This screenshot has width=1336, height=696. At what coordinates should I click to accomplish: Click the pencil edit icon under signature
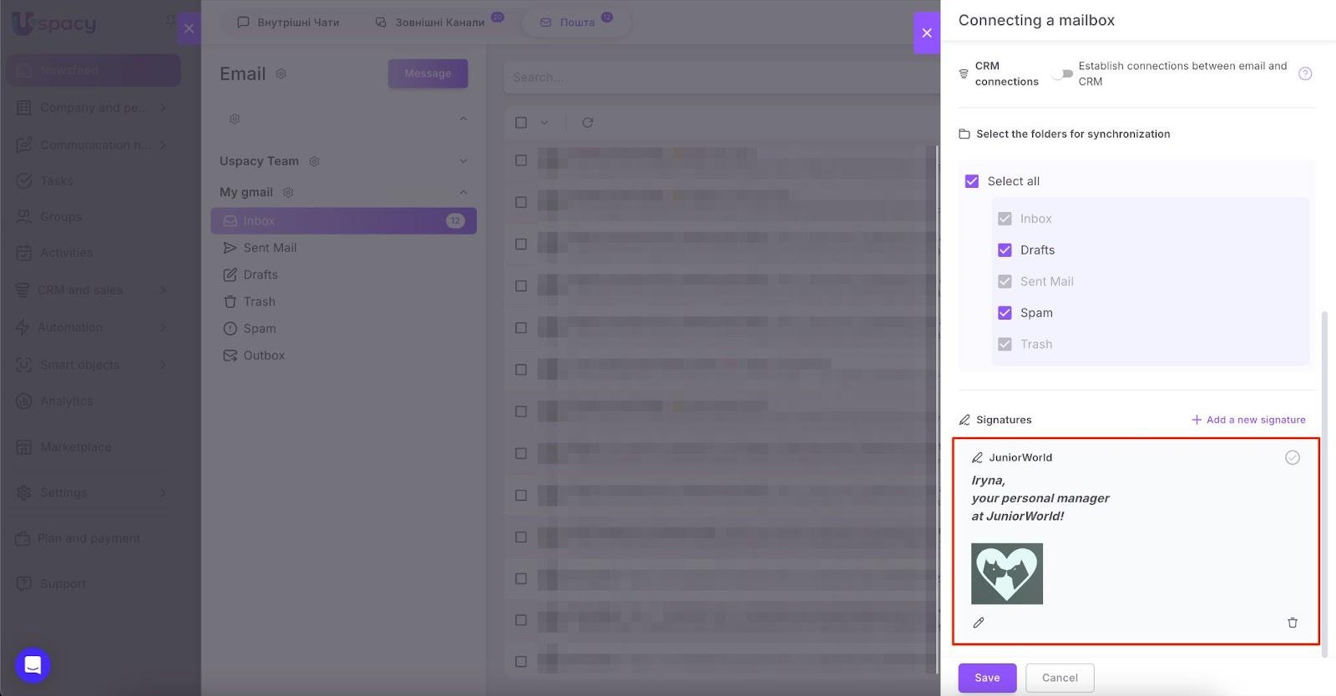[x=979, y=623]
